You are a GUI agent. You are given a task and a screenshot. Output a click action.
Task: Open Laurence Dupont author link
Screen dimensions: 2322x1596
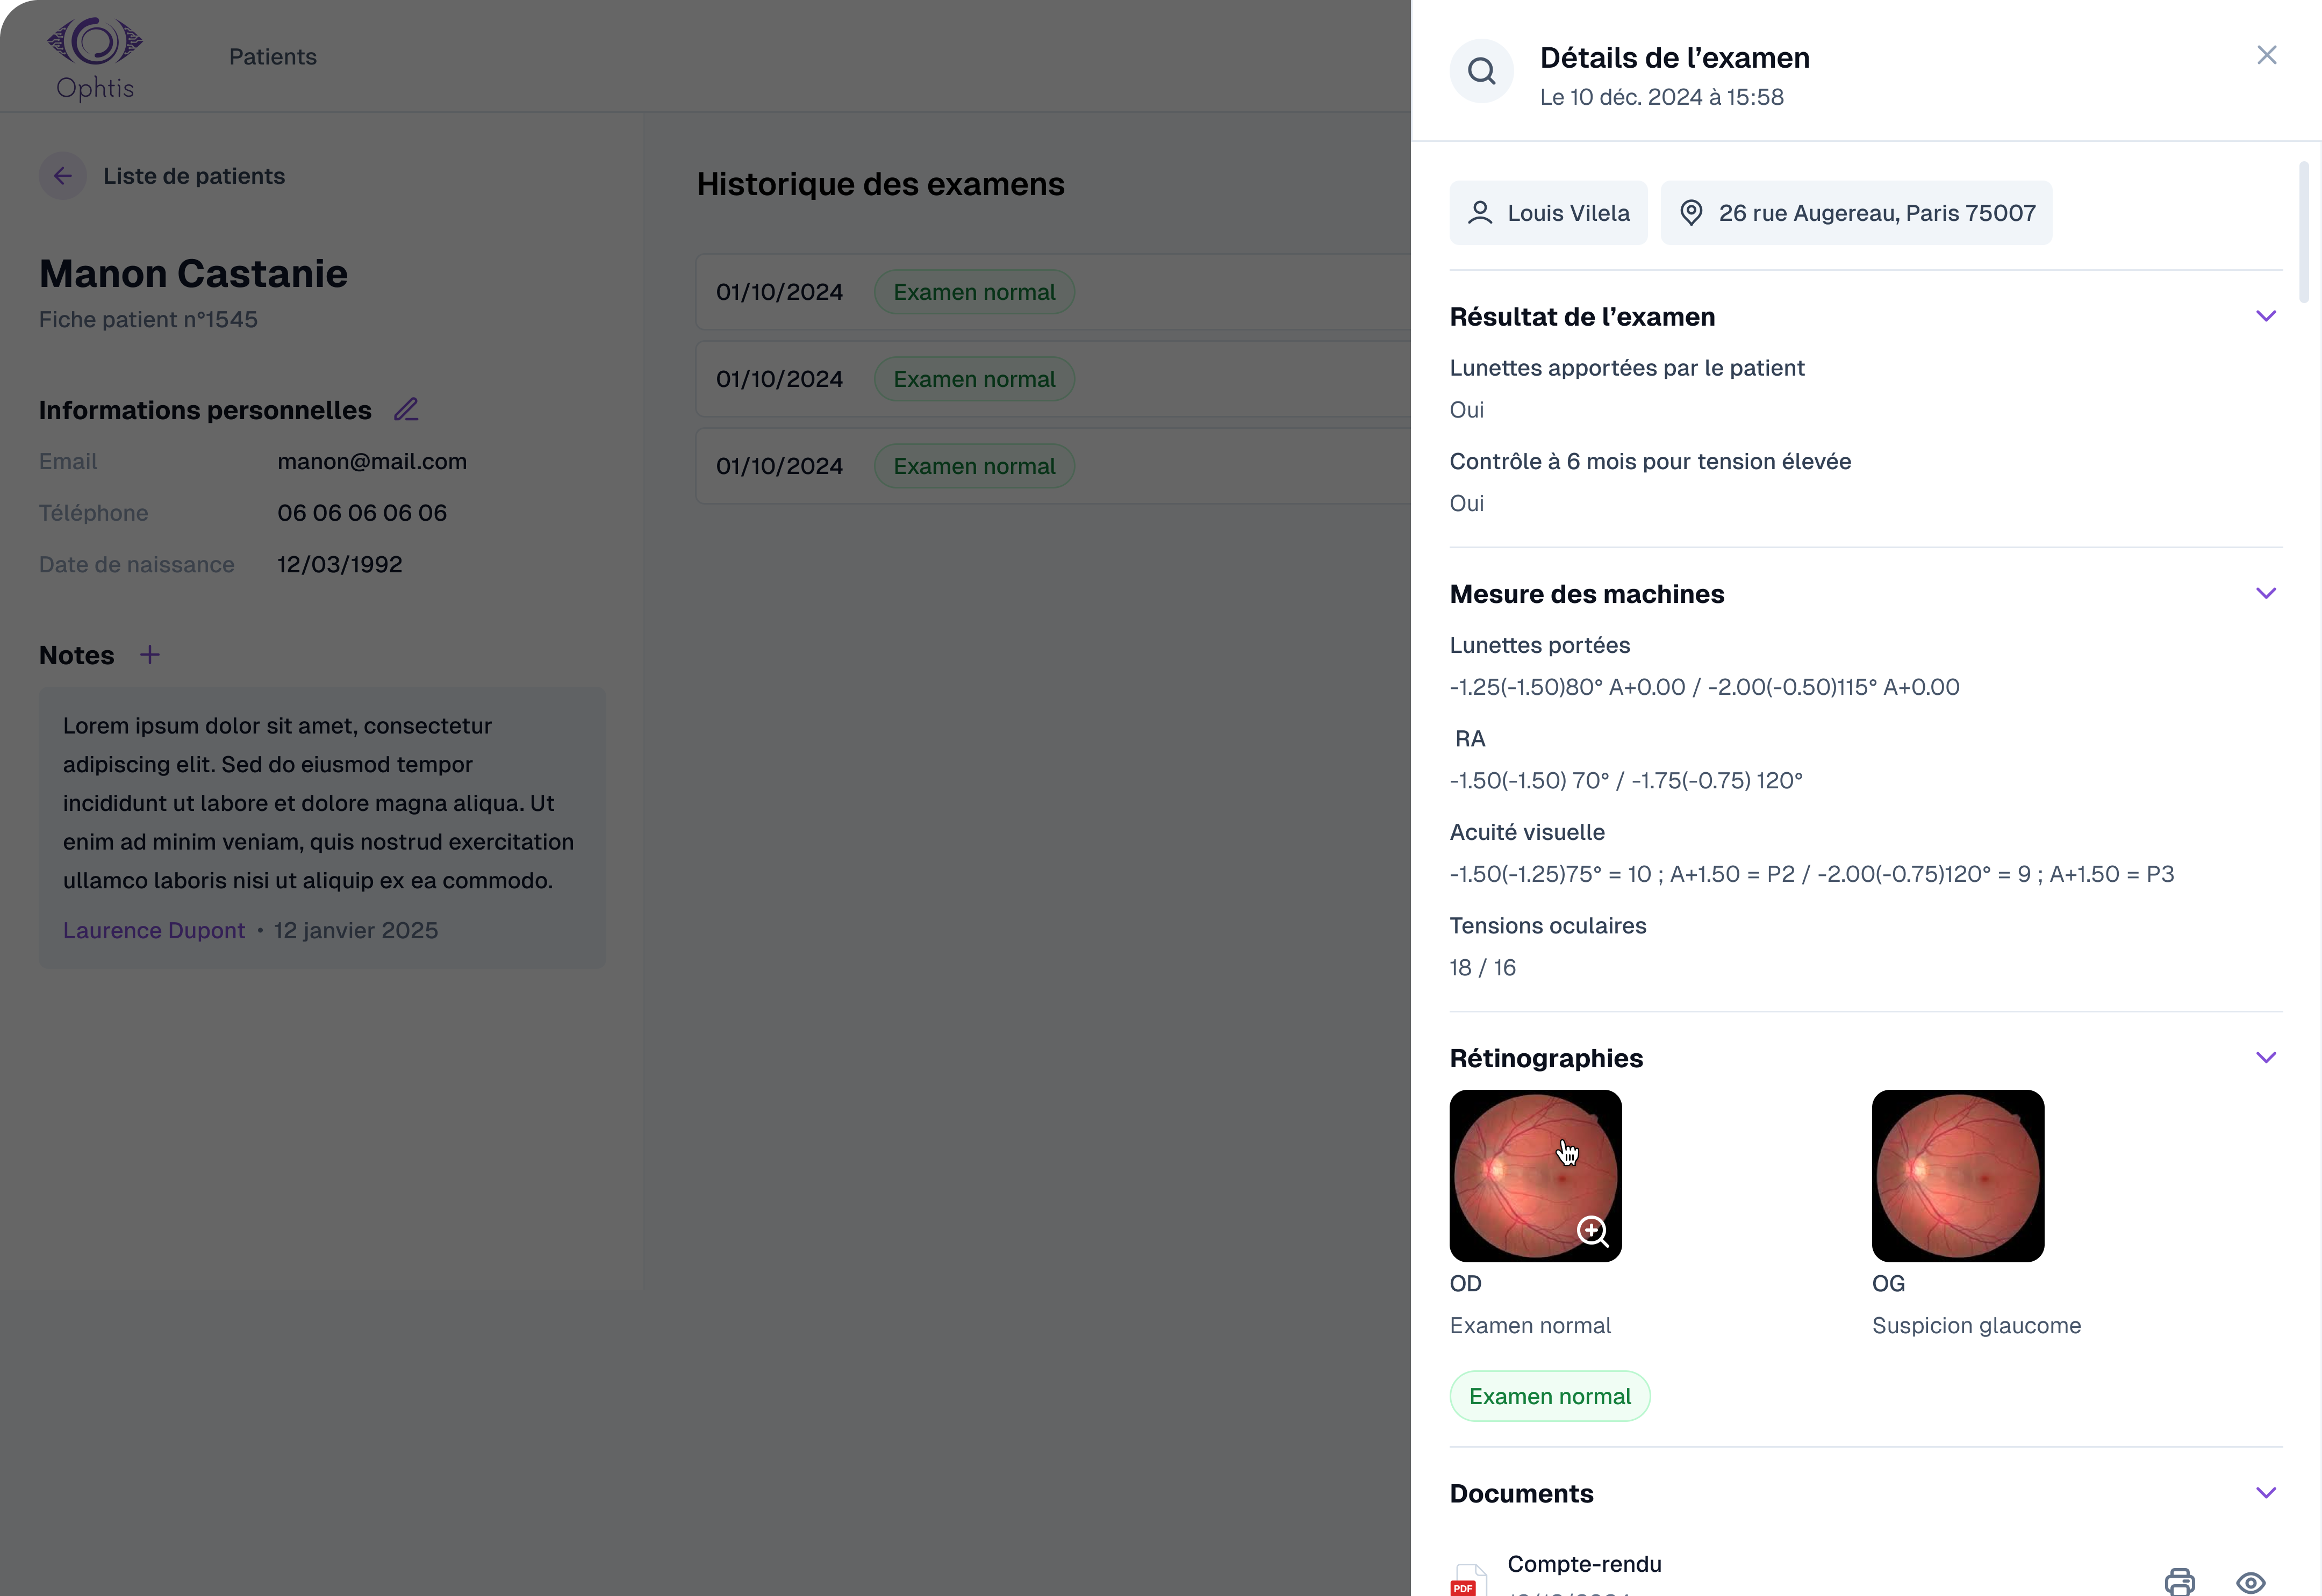tap(154, 930)
